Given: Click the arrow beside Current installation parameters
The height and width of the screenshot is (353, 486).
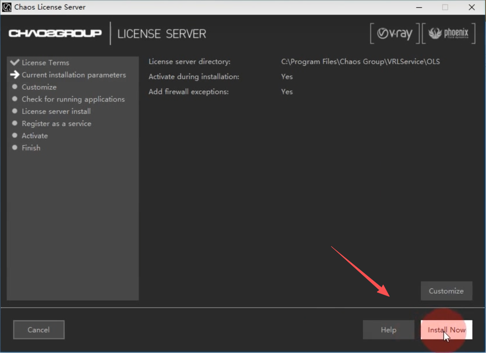Looking at the screenshot, I should (14, 75).
